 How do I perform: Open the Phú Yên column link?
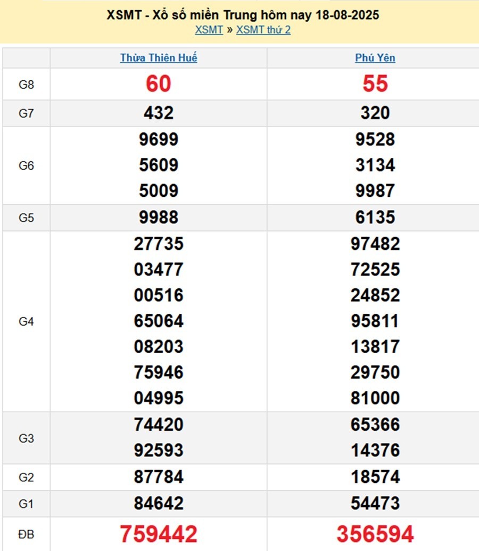click(375, 58)
